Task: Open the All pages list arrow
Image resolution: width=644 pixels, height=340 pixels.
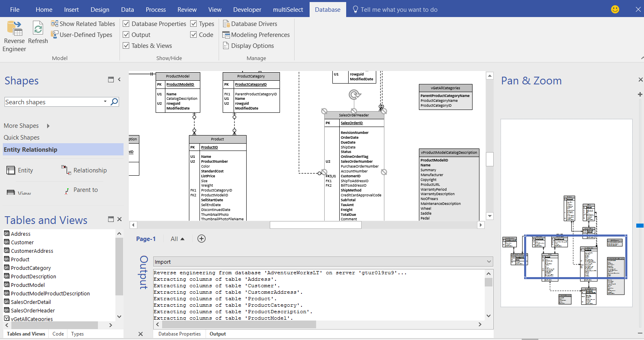Action: click(182, 239)
